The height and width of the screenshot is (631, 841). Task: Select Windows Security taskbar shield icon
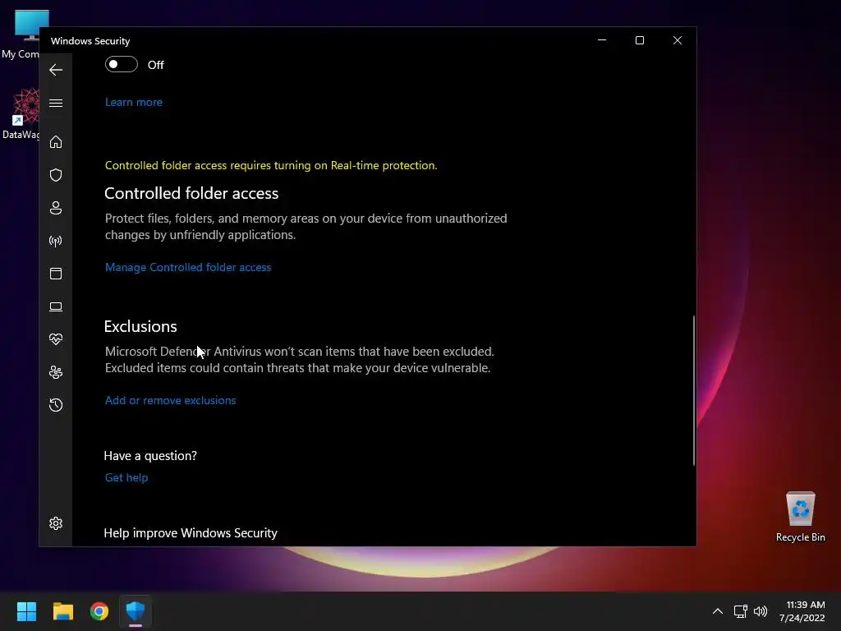point(136,611)
